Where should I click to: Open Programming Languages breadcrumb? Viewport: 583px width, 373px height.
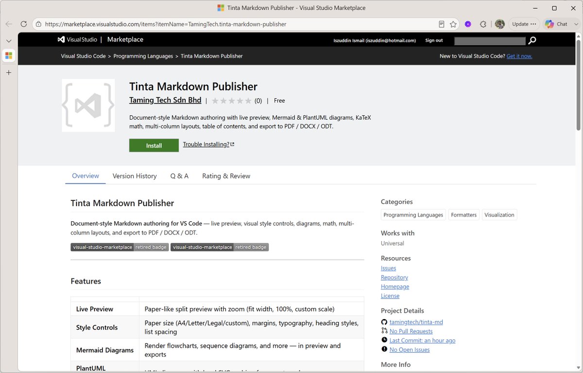tap(143, 56)
